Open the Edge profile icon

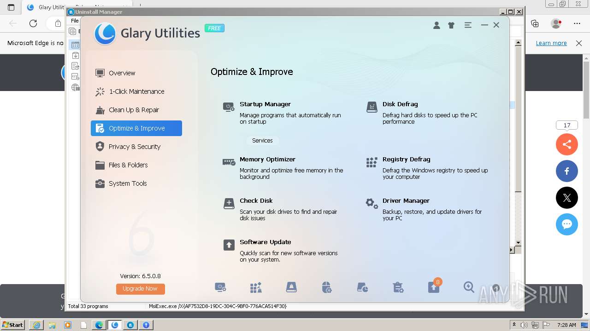click(x=556, y=23)
